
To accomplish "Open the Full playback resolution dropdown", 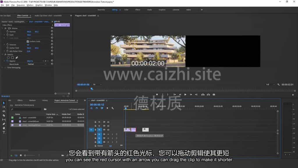I will (x=270, y=84).
